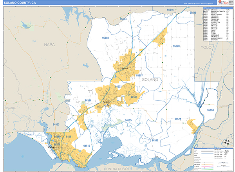This screenshot has width=235, height=172.
Task: Click ZIP code 94503 on map
Action: (x=56, y=125)
